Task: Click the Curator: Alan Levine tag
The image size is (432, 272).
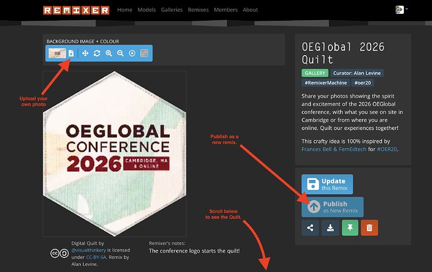Action: pos(357,73)
